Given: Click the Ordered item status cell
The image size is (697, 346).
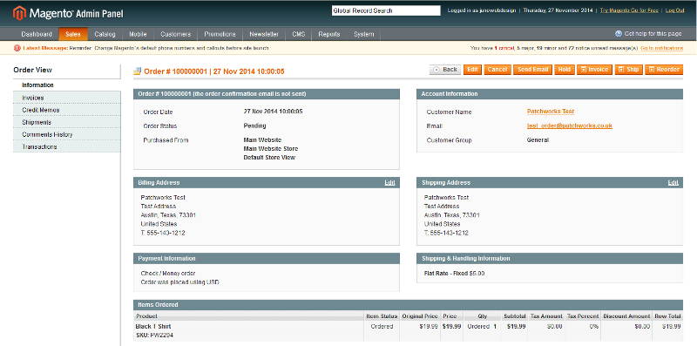Looking at the screenshot, I should [382, 327].
